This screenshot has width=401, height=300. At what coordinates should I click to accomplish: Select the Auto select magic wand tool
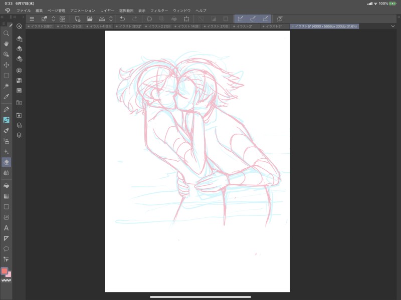(6, 86)
